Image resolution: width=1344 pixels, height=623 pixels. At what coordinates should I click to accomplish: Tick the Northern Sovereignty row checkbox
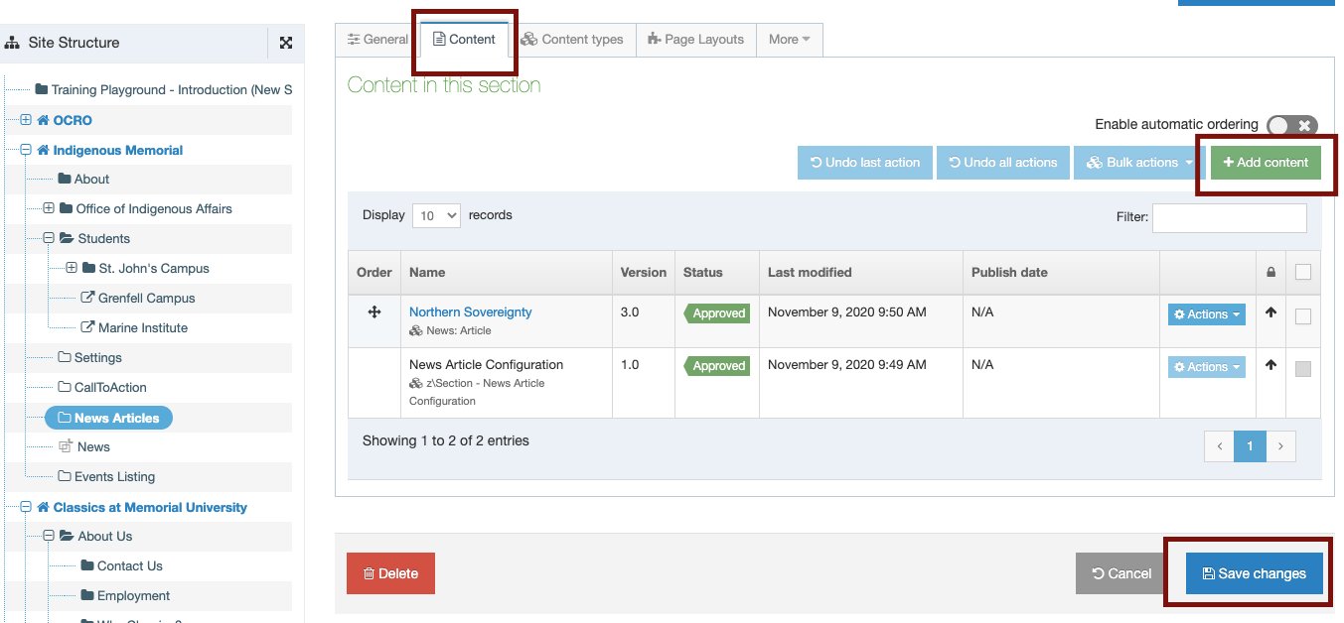pos(1303,316)
